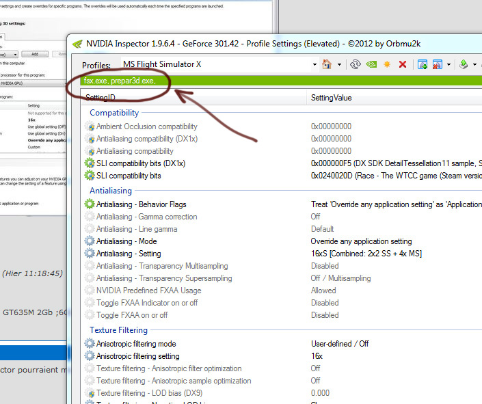Expand the arrow next to remove application icon
Viewport: 482px width, 404px height.
click(x=448, y=64)
